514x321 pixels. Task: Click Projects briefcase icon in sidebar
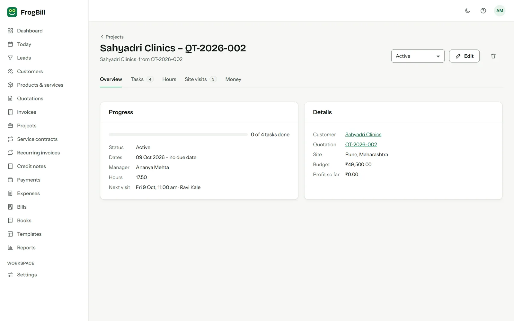[10, 126]
